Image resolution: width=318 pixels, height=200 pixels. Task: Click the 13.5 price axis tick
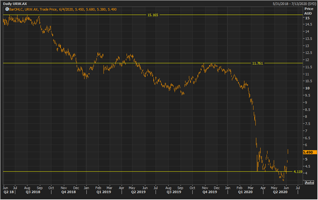click(x=308, y=39)
